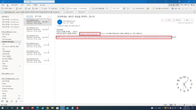
Task: Expand the blrun@me.com account tree
Action: point(2,74)
